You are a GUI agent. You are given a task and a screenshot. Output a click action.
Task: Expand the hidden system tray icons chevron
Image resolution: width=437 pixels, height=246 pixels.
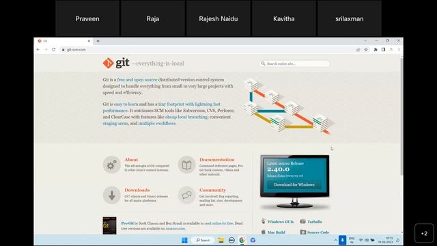tap(335, 240)
